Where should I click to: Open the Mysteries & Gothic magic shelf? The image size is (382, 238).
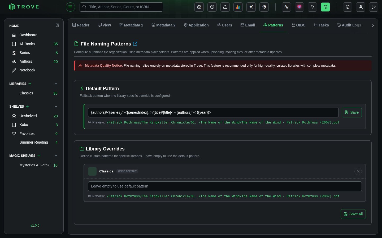(x=34, y=165)
